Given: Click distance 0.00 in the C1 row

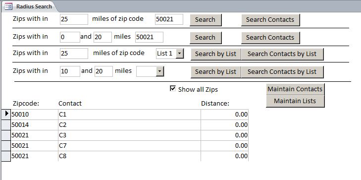Looking at the screenshot, I should 224,115.
